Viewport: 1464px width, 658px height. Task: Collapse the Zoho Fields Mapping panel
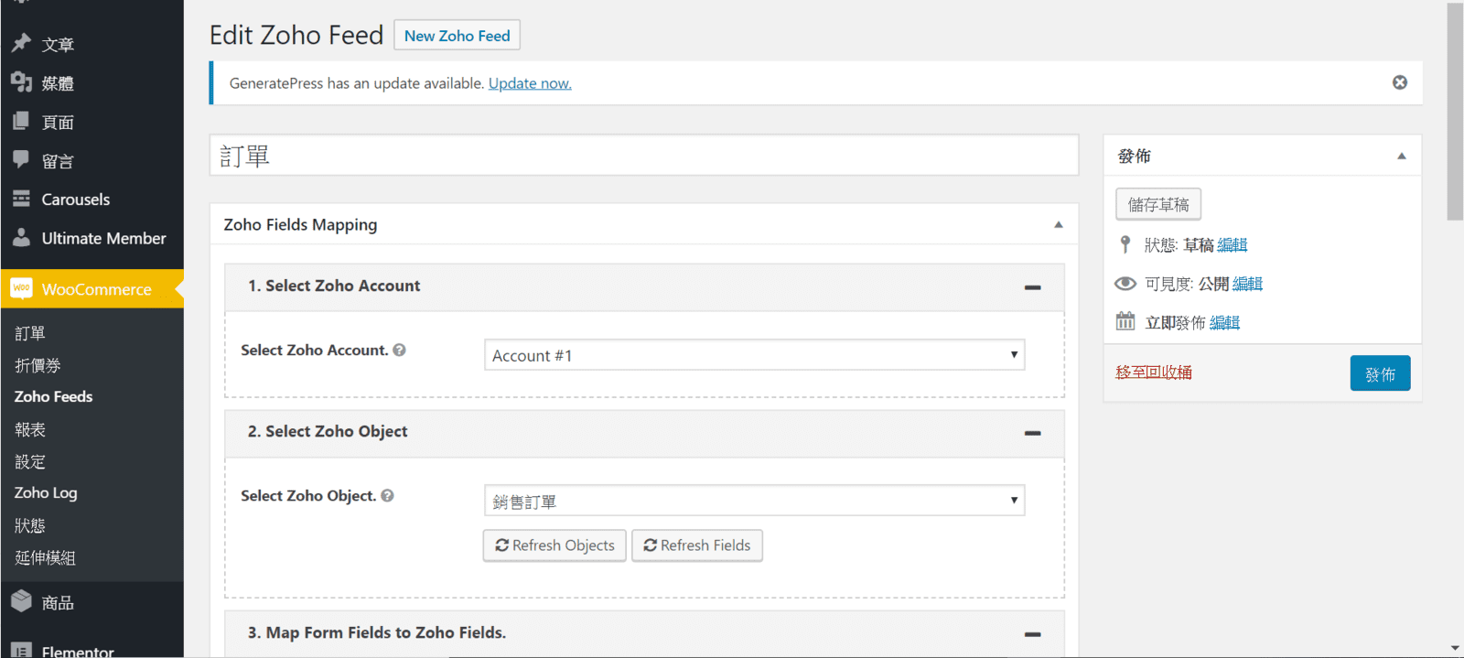(1059, 224)
